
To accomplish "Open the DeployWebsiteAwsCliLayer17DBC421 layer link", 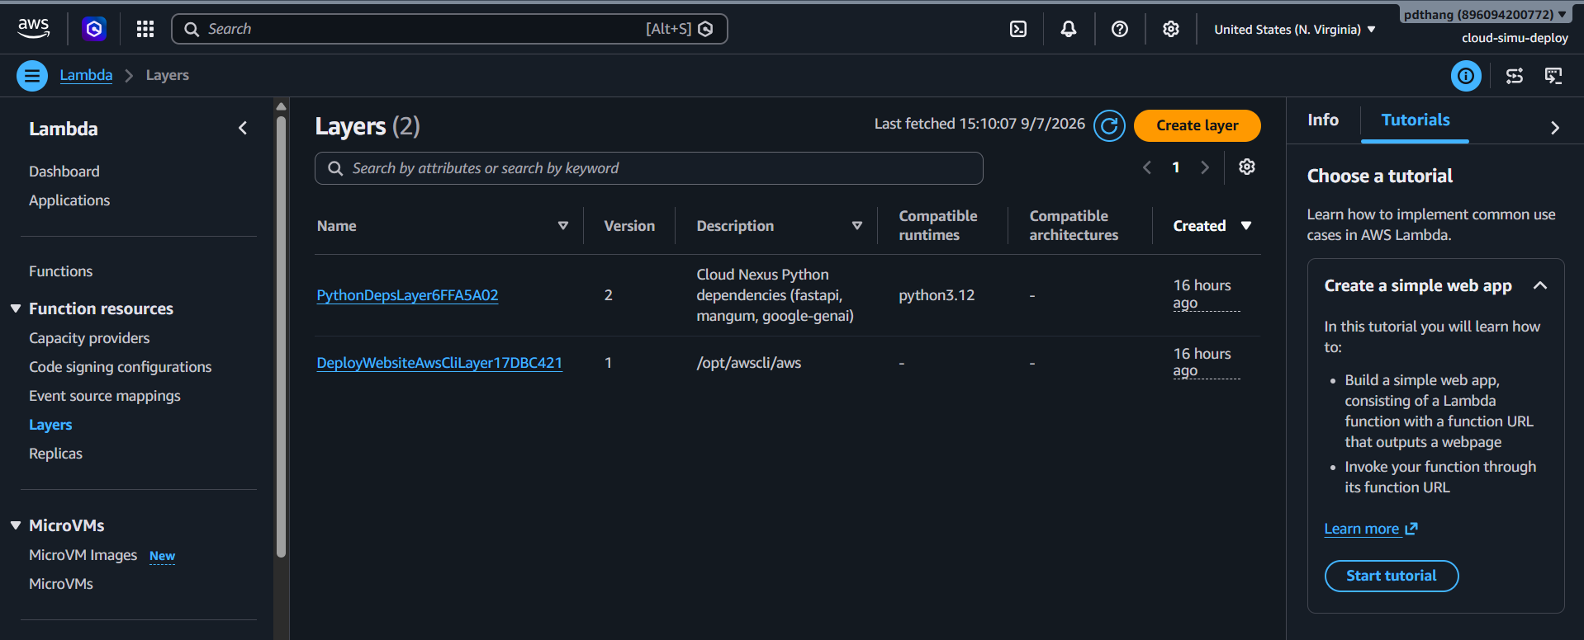I will click(439, 363).
